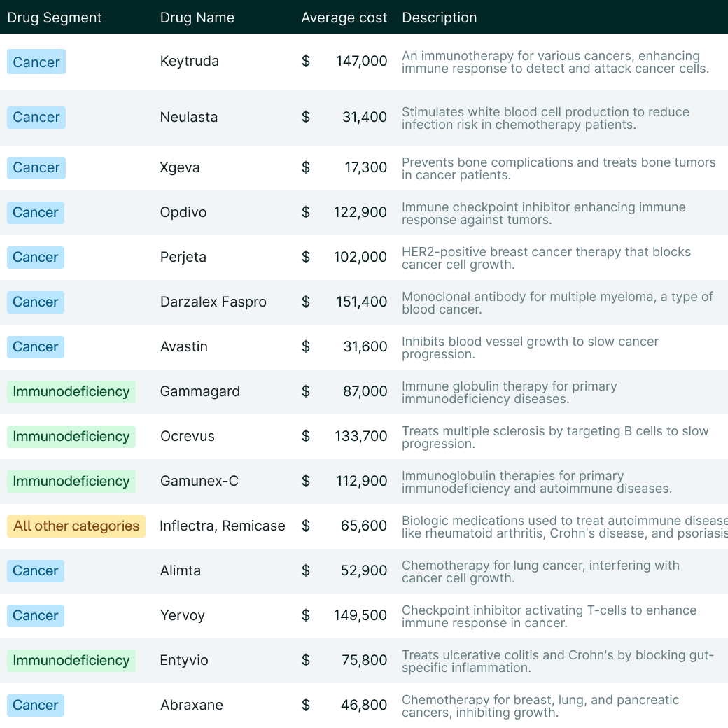Screen dimensions: 728x728
Task: Select the Alimta drug name cell
Action: 181,571
